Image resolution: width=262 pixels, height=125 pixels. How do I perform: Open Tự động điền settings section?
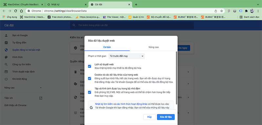(x=19, y=43)
